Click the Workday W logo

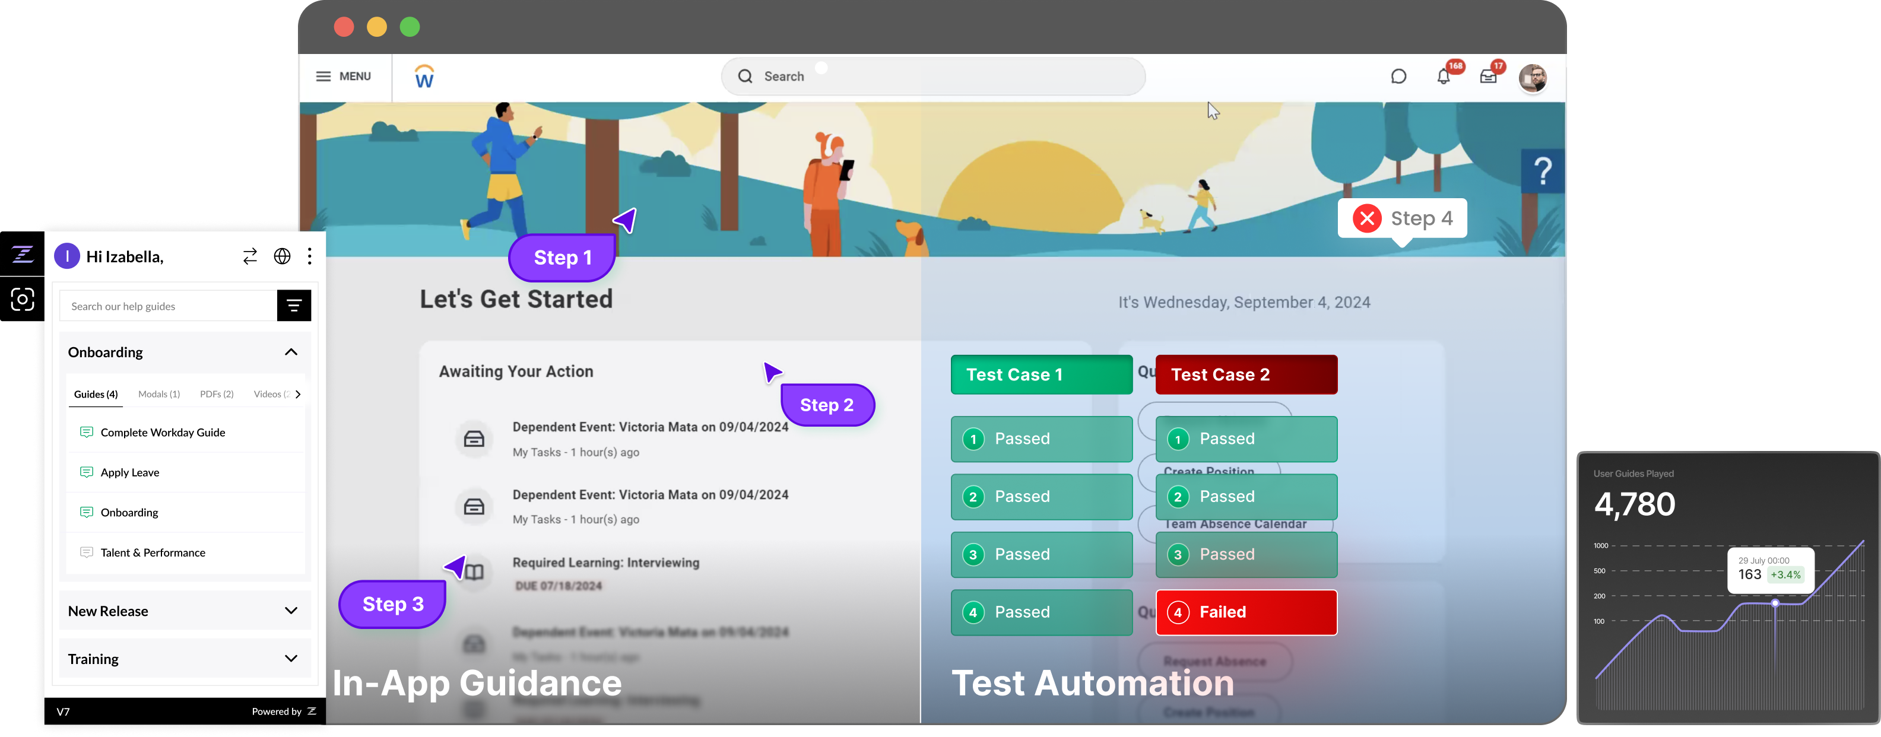click(x=424, y=77)
